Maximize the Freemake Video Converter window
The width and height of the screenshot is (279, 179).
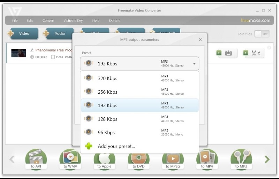coord(263,10)
